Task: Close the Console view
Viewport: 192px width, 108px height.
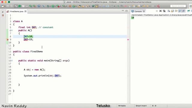Action: pyautogui.click(x=144, y=11)
